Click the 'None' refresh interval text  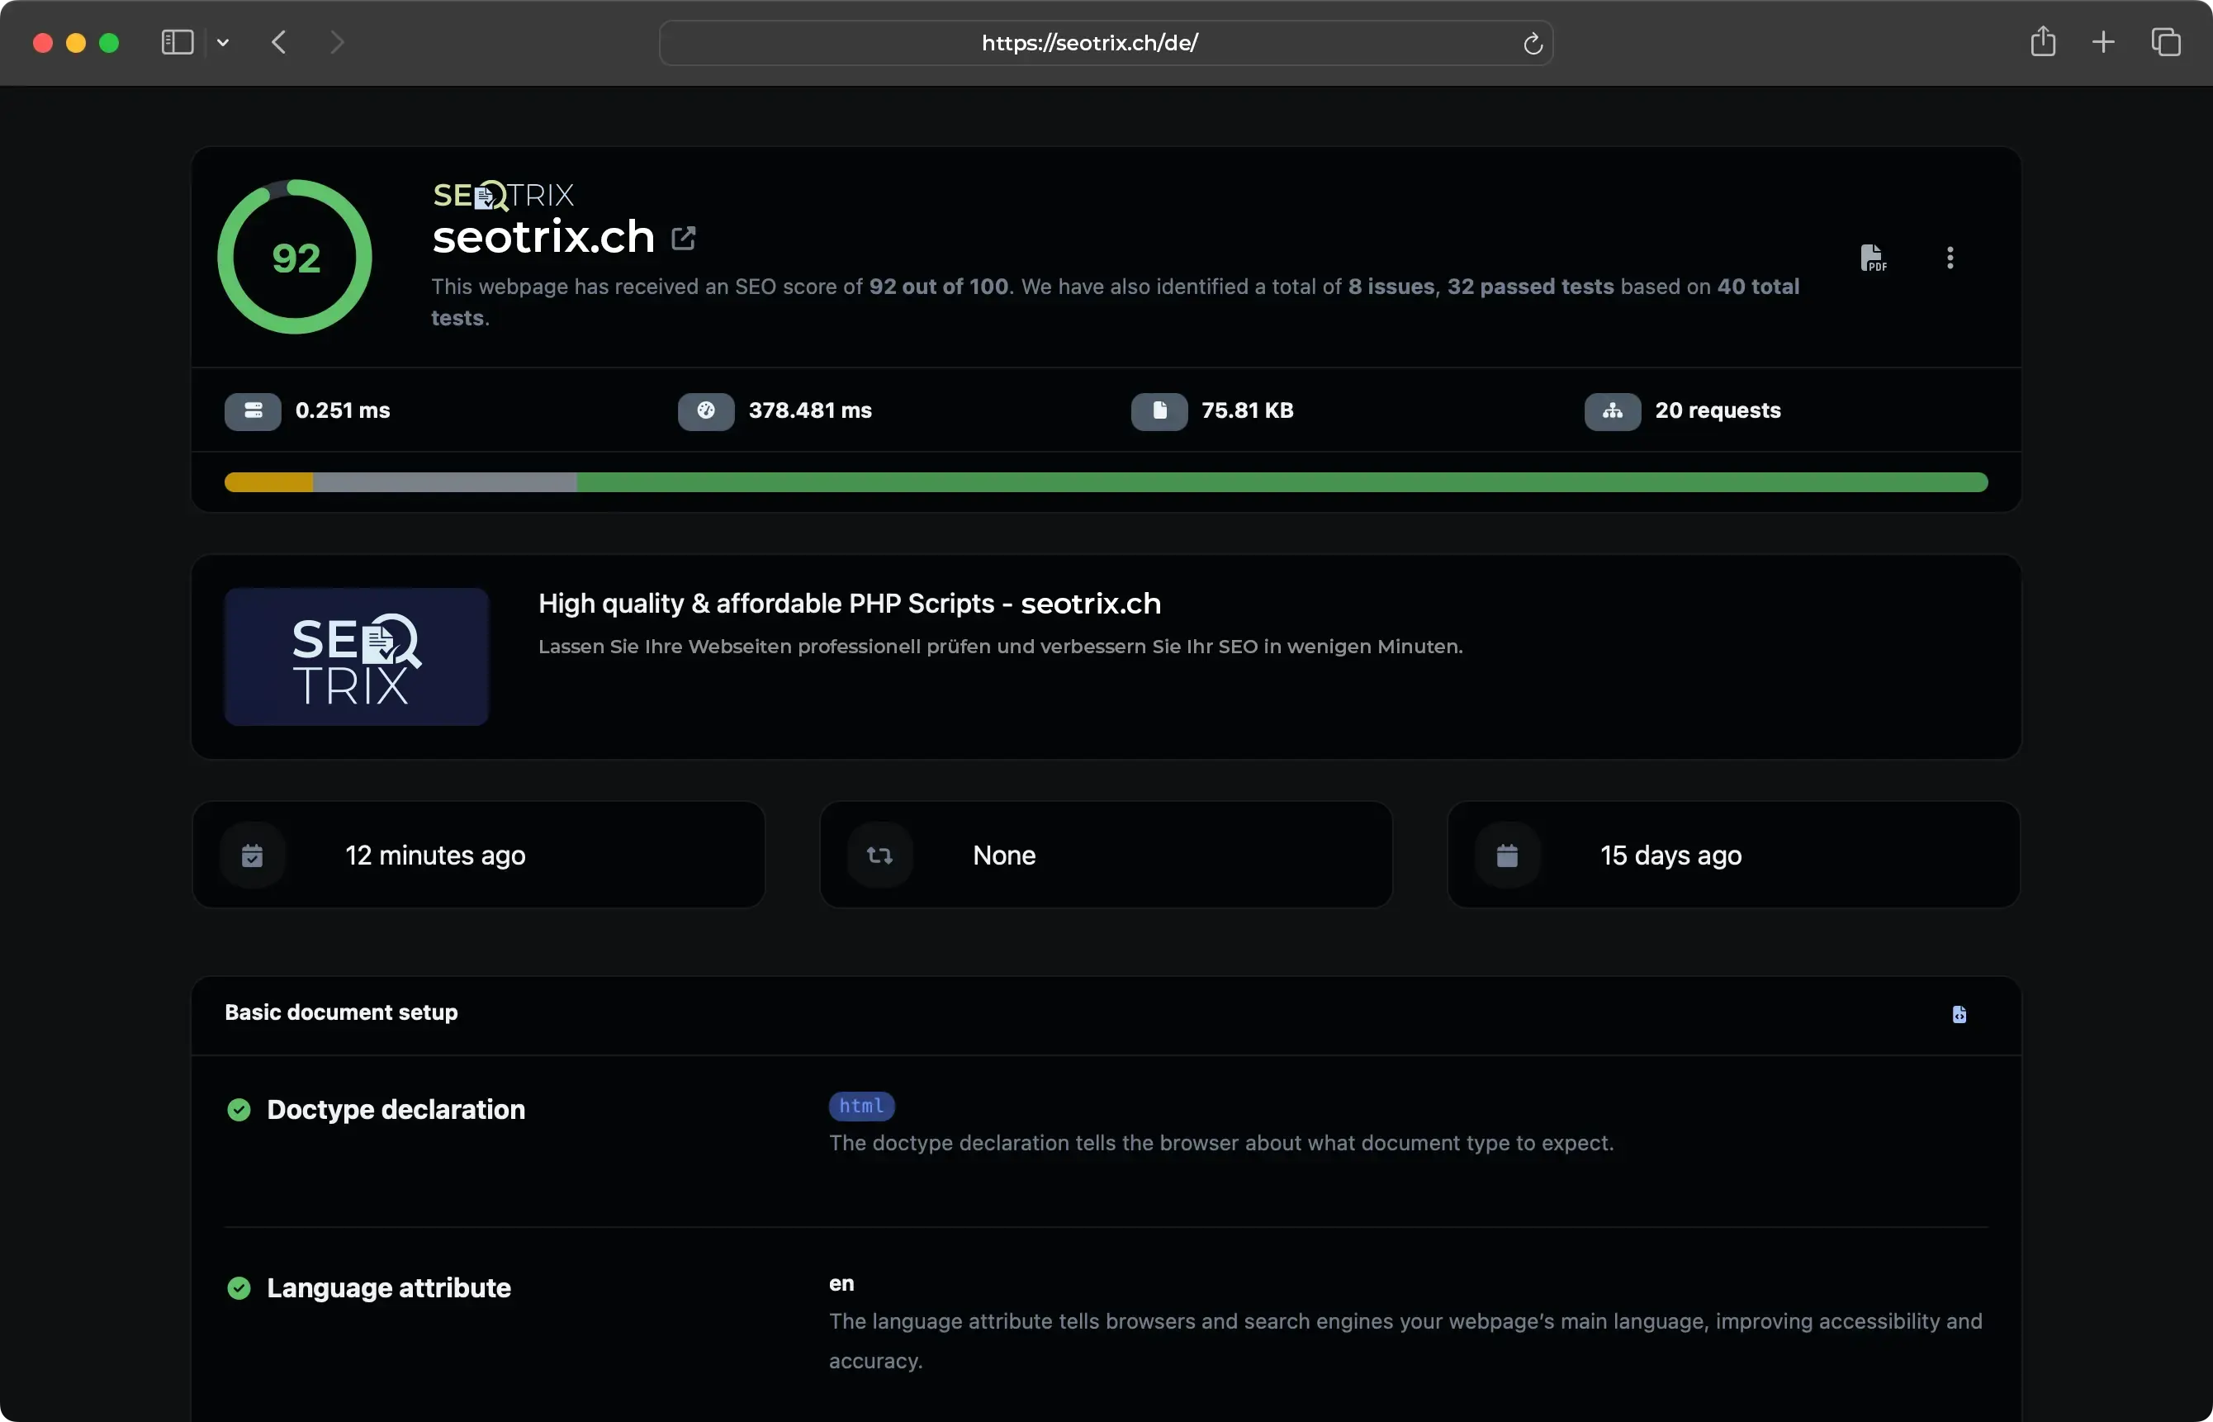tap(1003, 856)
